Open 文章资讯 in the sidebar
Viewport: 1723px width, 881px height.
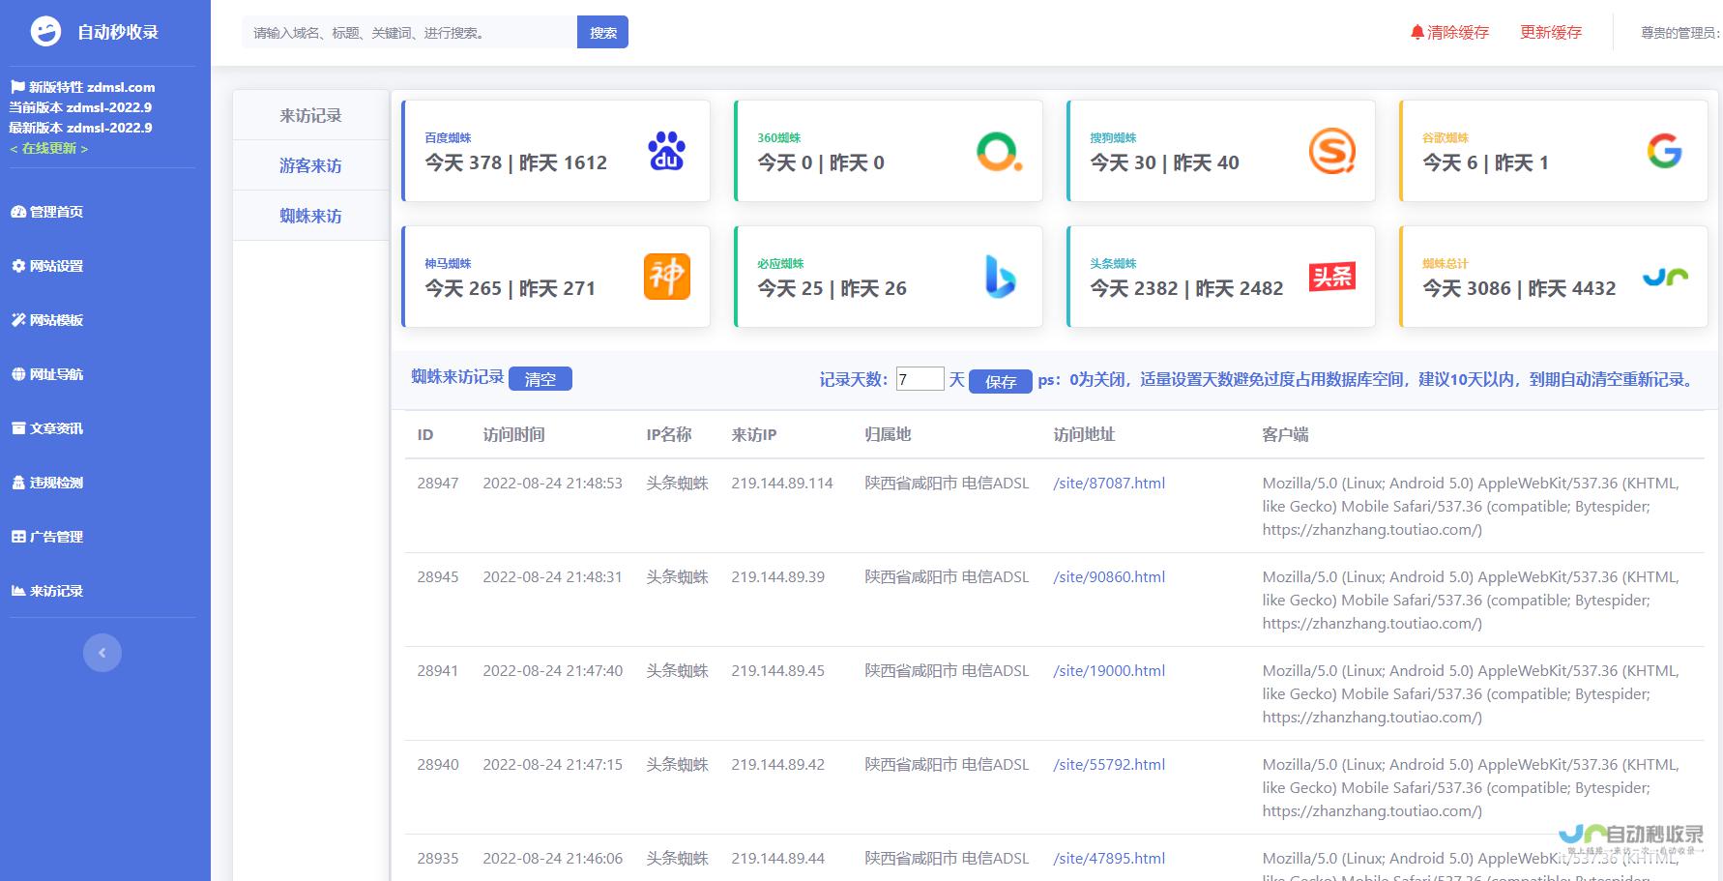(x=47, y=428)
